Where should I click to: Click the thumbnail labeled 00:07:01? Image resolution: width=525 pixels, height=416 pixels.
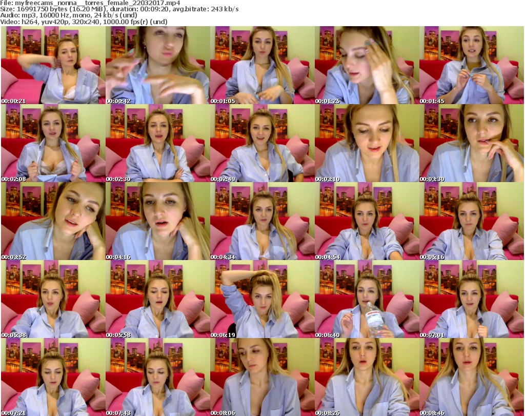click(x=472, y=299)
